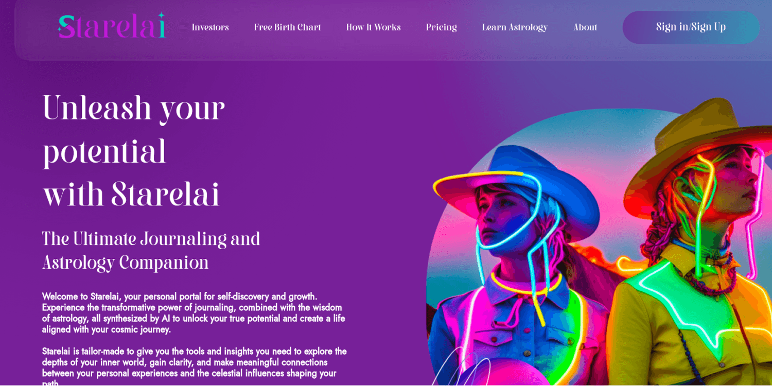Click the teal sparkle above the logo's i
This screenshot has width=772, height=386.
pos(161,16)
